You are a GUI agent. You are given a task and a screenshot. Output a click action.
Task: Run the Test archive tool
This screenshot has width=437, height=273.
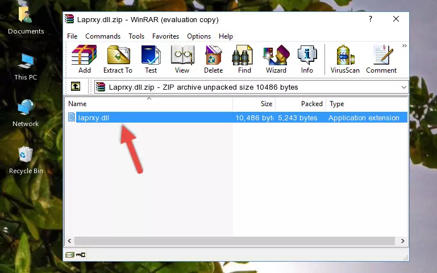(x=151, y=59)
